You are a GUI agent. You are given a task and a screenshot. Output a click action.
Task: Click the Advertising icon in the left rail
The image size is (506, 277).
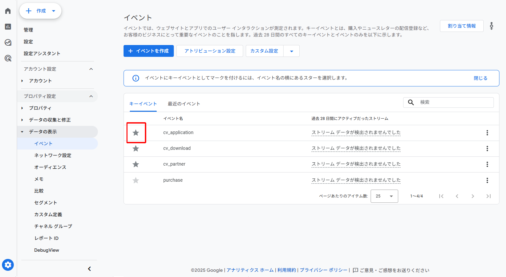pyautogui.click(x=8, y=58)
